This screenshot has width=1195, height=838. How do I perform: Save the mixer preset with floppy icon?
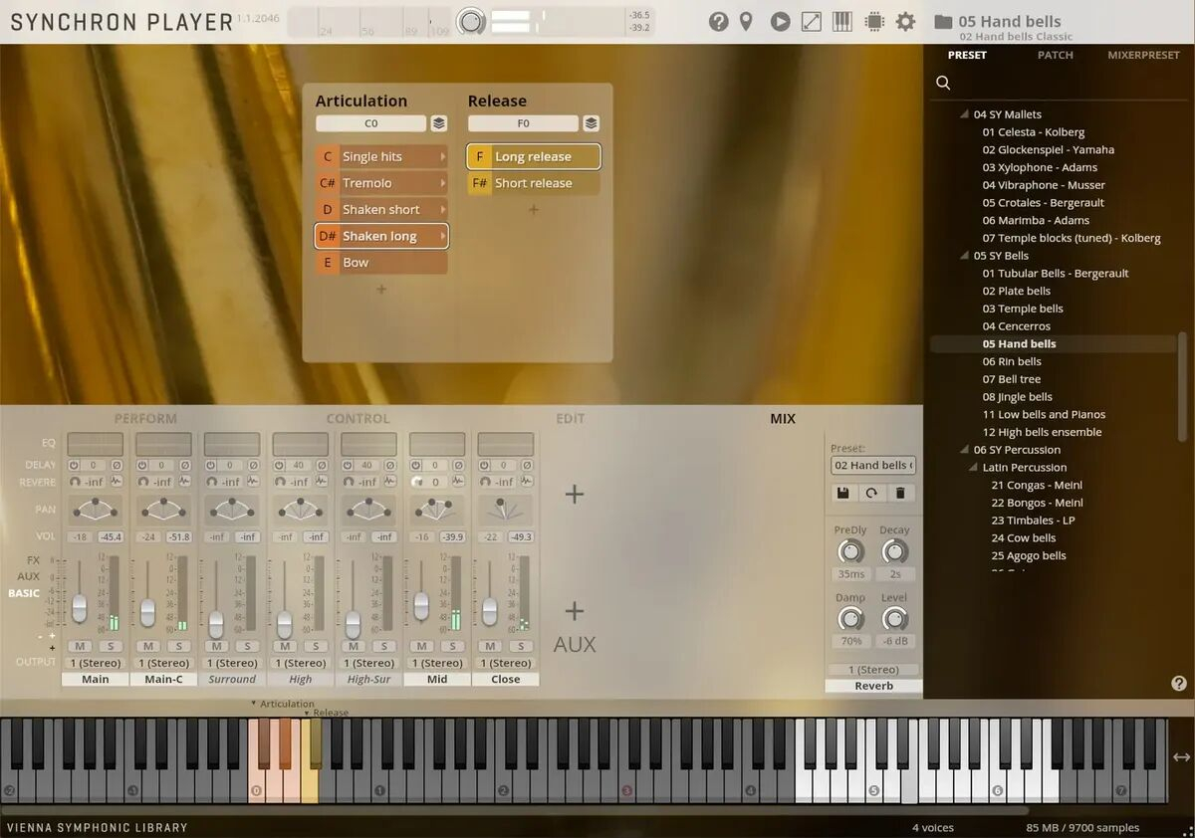(843, 493)
